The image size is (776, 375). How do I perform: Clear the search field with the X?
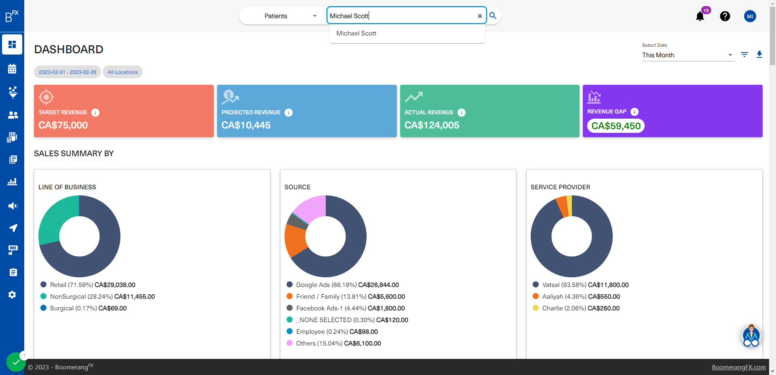(x=480, y=16)
